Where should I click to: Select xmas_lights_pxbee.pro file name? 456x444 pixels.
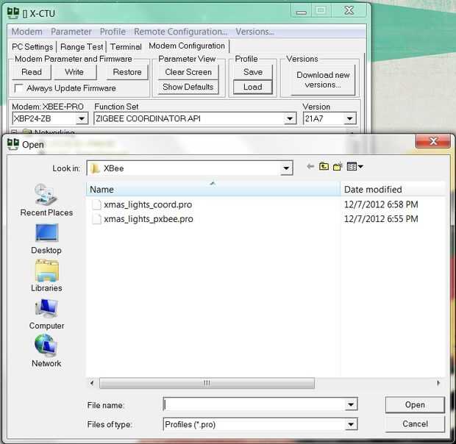(x=149, y=219)
